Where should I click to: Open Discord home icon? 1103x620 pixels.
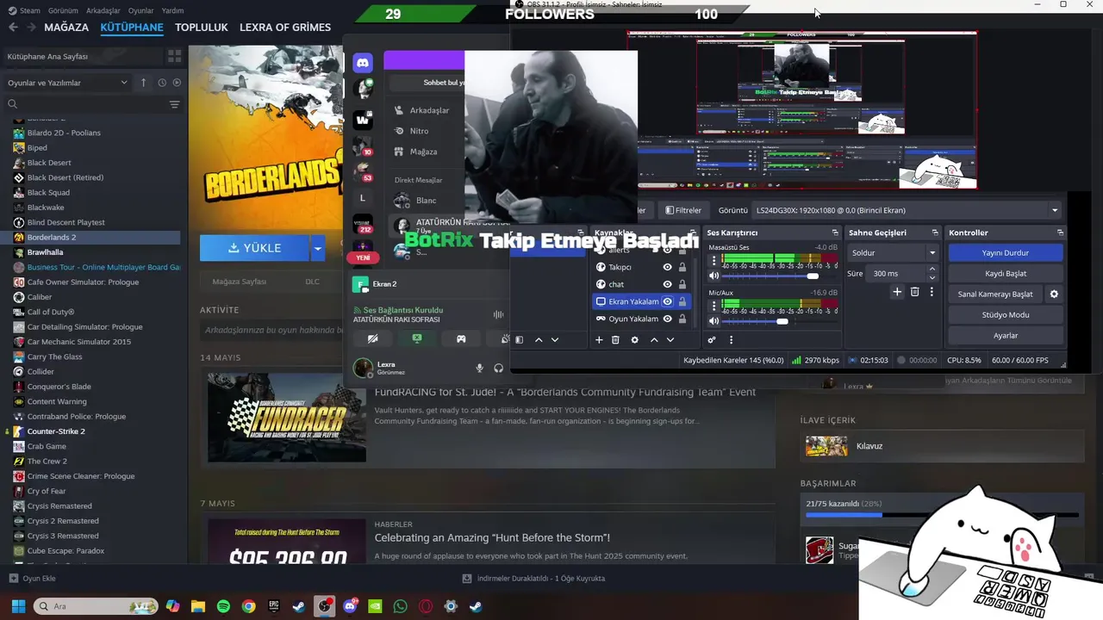pyautogui.click(x=363, y=62)
